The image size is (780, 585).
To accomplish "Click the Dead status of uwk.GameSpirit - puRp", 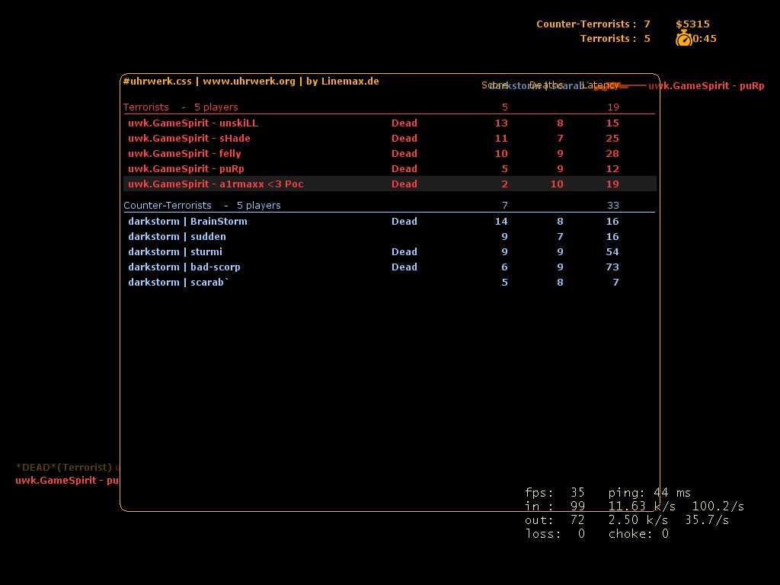I will click(x=404, y=168).
